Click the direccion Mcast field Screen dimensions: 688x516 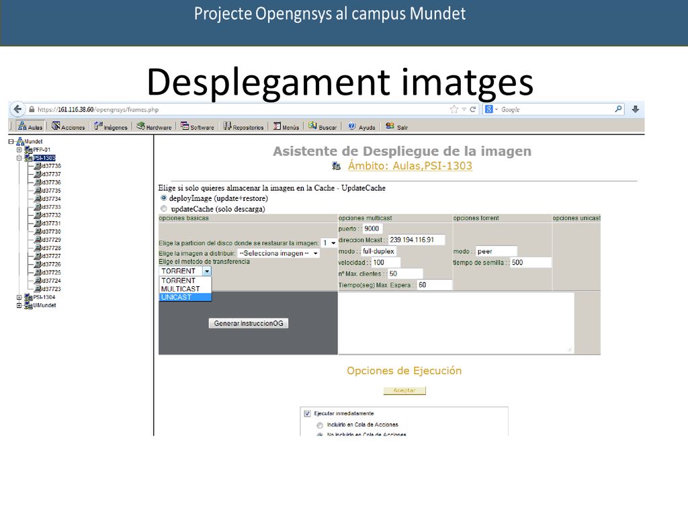[417, 240]
